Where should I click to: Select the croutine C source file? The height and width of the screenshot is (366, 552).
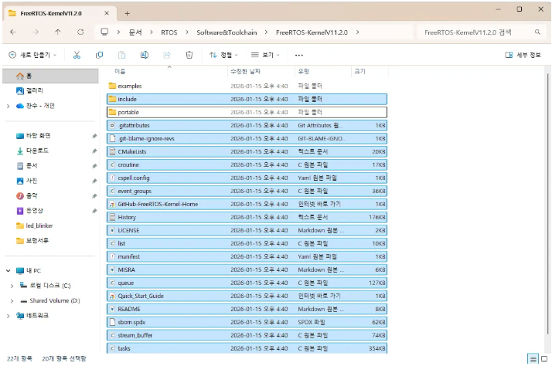[x=247, y=164]
